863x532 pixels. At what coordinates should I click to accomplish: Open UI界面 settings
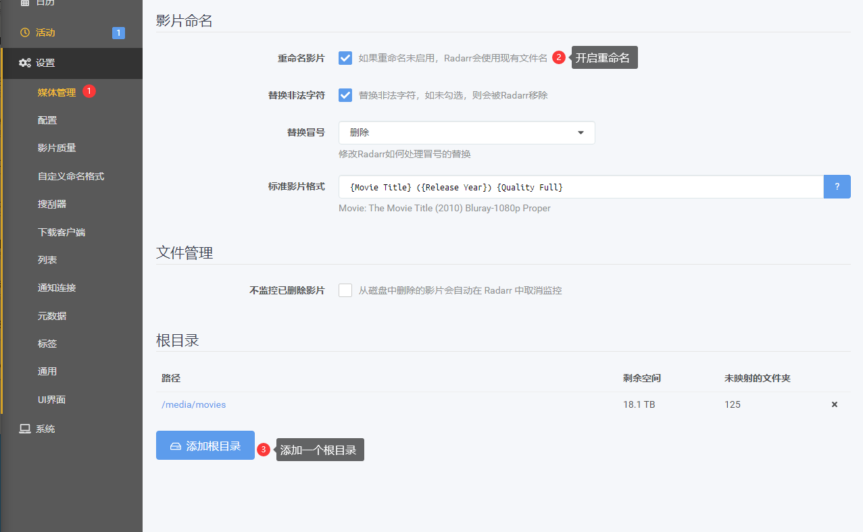51,400
